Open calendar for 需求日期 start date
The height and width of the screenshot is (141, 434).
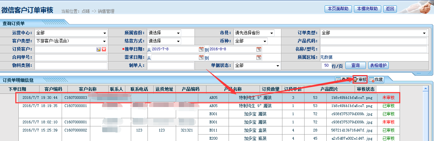(201, 57)
